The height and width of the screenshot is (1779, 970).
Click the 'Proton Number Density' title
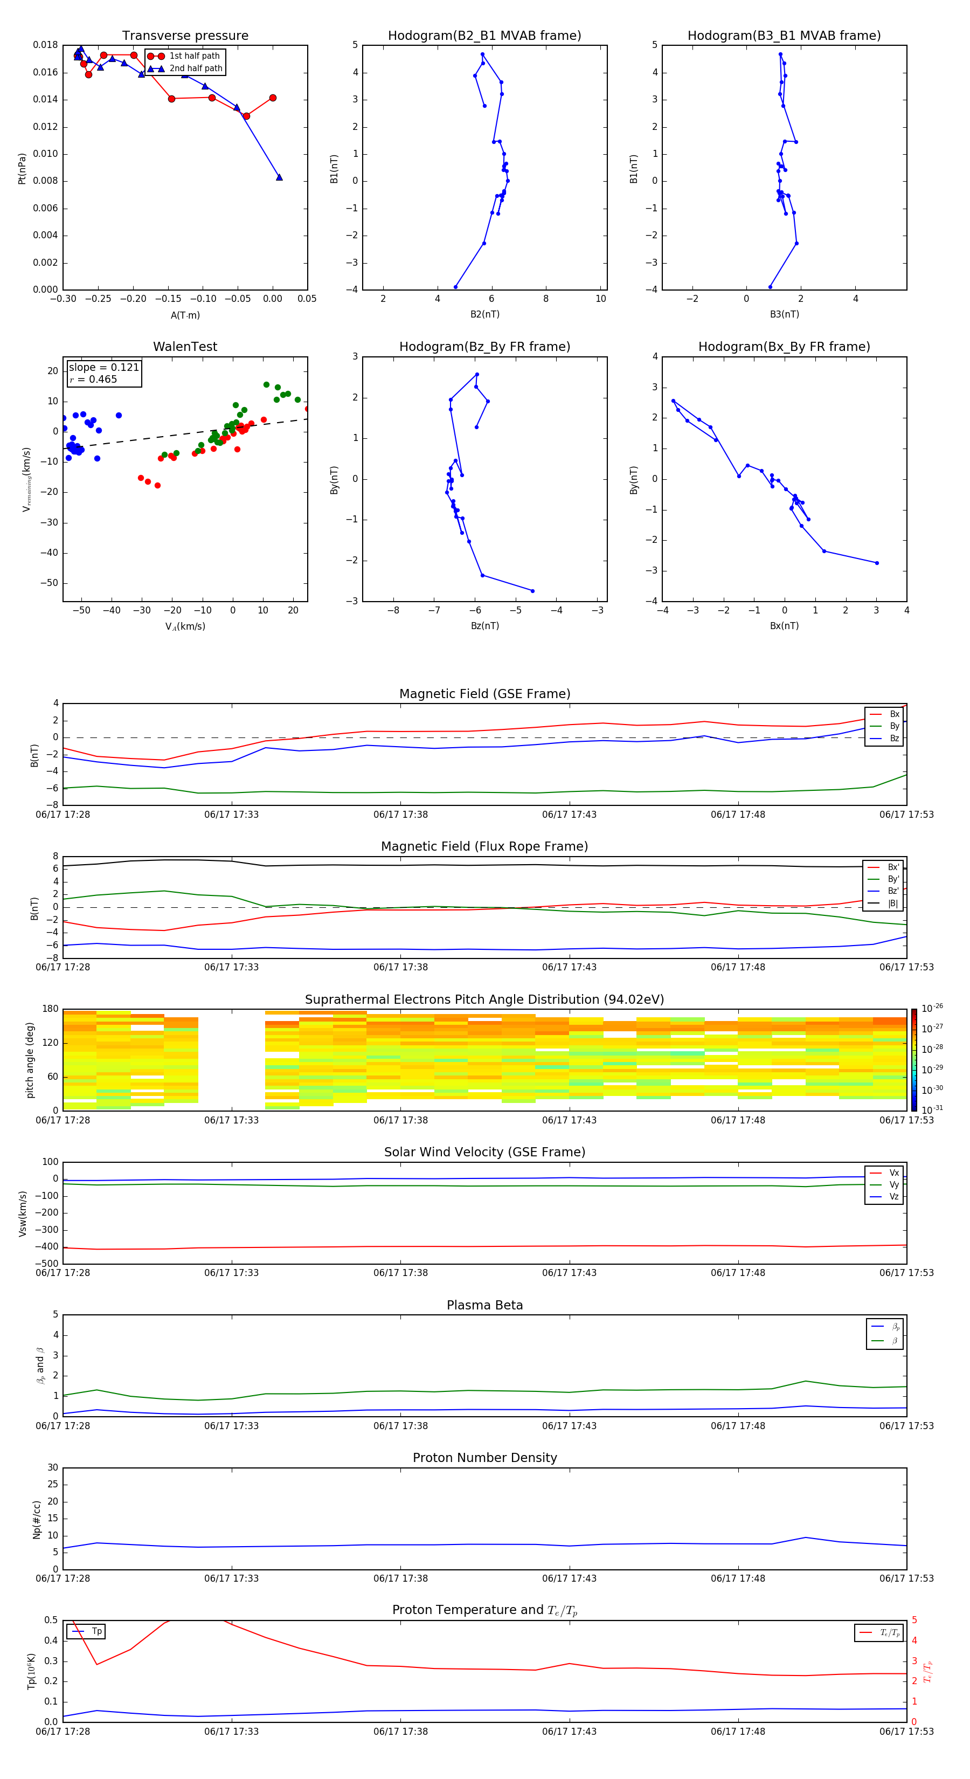click(484, 1458)
